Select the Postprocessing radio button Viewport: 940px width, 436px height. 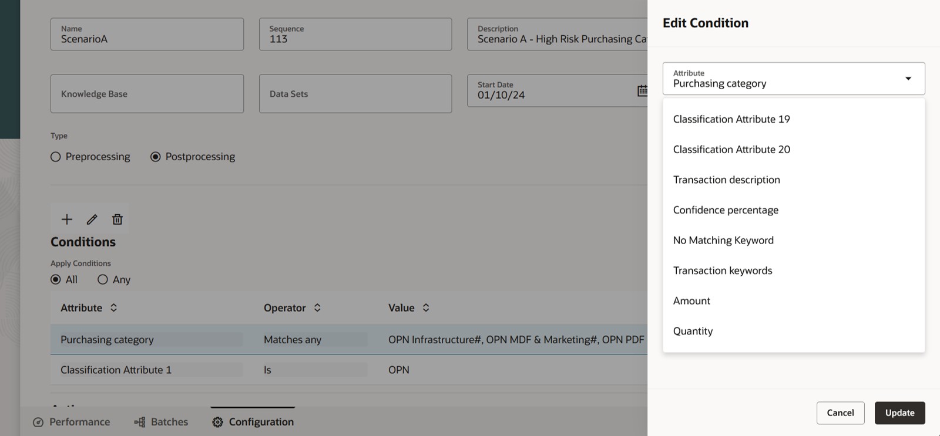[x=156, y=157]
